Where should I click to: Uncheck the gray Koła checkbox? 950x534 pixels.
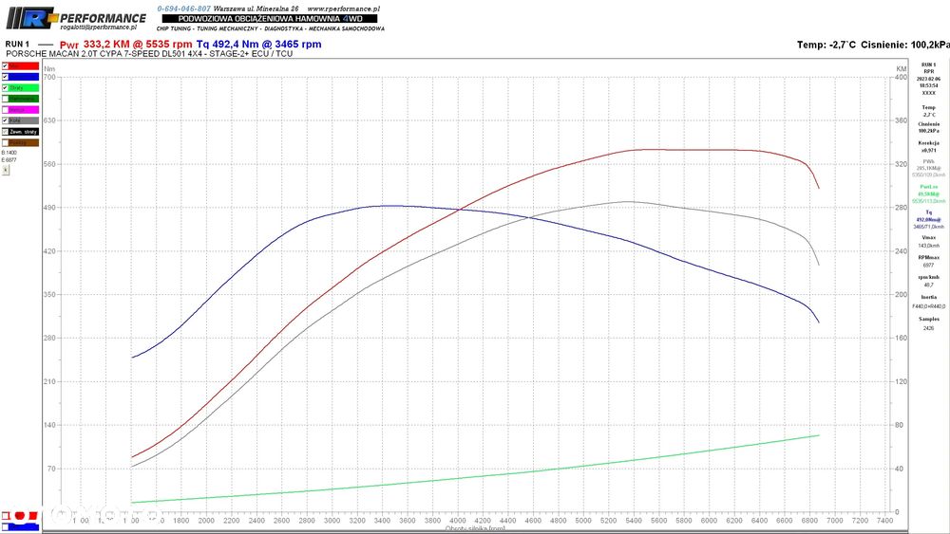5,120
